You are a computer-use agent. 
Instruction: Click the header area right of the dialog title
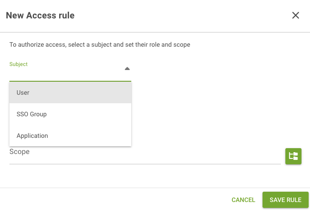[x=182, y=15]
